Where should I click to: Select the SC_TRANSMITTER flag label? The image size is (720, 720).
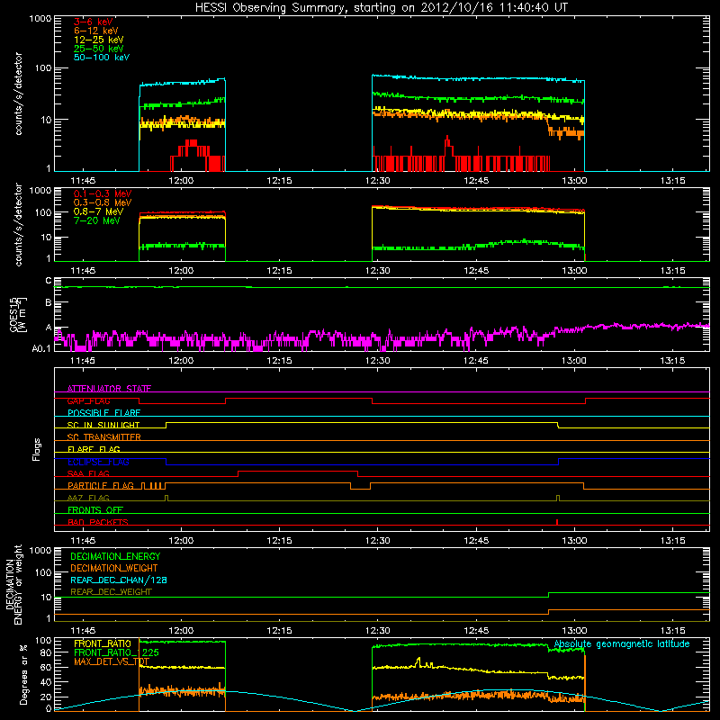(x=104, y=437)
